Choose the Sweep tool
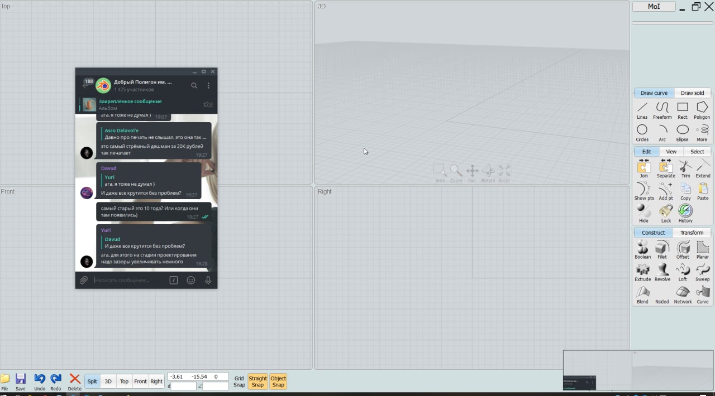The image size is (715, 396). click(x=703, y=272)
